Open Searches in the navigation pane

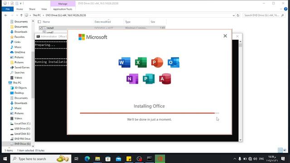point(19,72)
